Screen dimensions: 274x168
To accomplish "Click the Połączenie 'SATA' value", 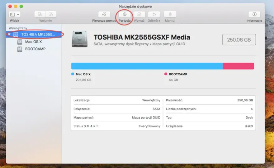I will coord(156,109).
